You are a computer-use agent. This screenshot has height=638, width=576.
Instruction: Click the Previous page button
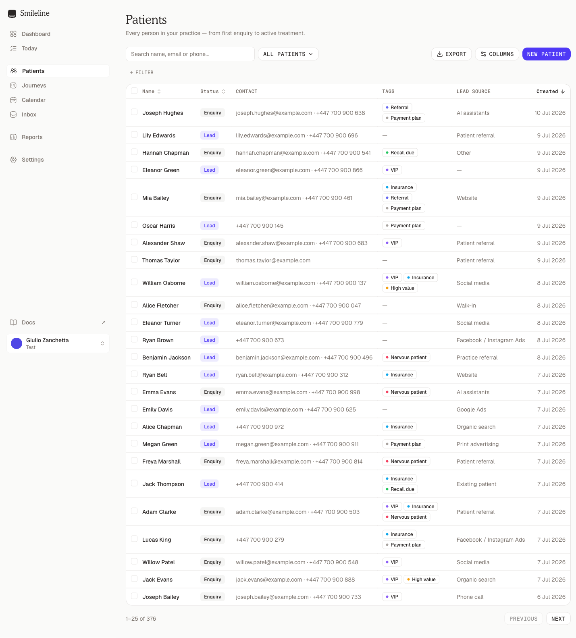(x=523, y=619)
